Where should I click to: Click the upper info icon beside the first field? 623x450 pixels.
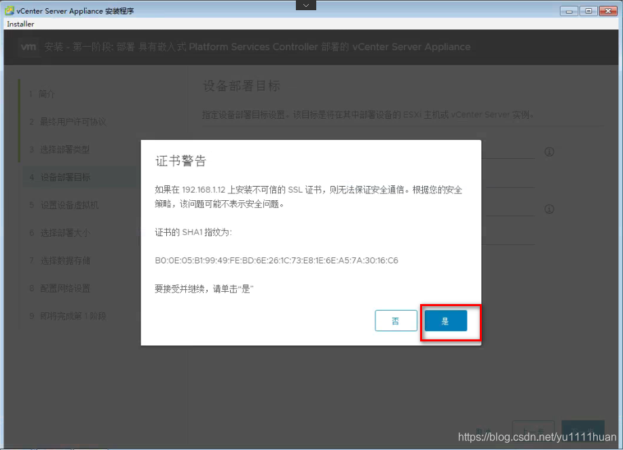coord(549,152)
